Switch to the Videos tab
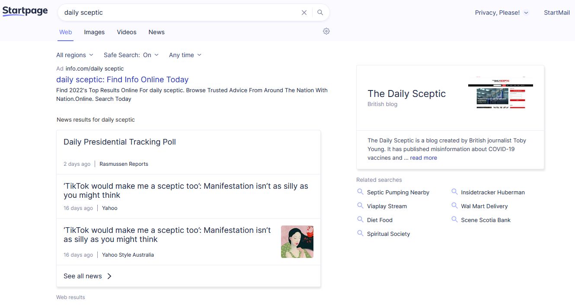The height and width of the screenshot is (306, 575). (x=127, y=32)
